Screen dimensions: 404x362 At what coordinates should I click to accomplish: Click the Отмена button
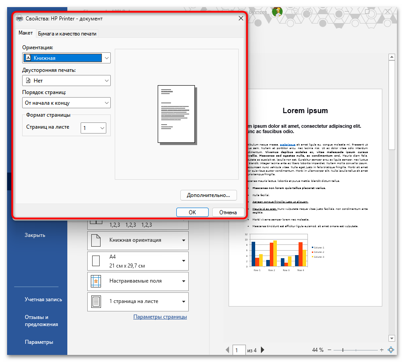coord(228,212)
